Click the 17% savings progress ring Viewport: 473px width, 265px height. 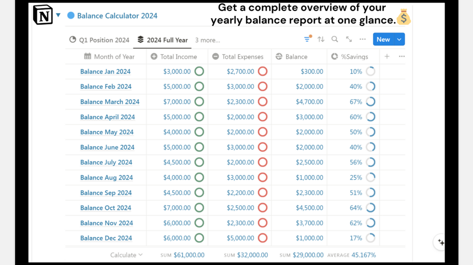pyautogui.click(x=371, y=238)
